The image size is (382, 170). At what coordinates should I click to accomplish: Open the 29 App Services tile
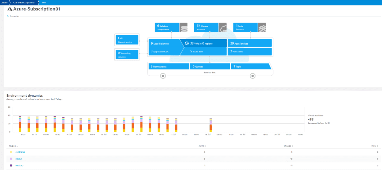(x=250, y=44)
